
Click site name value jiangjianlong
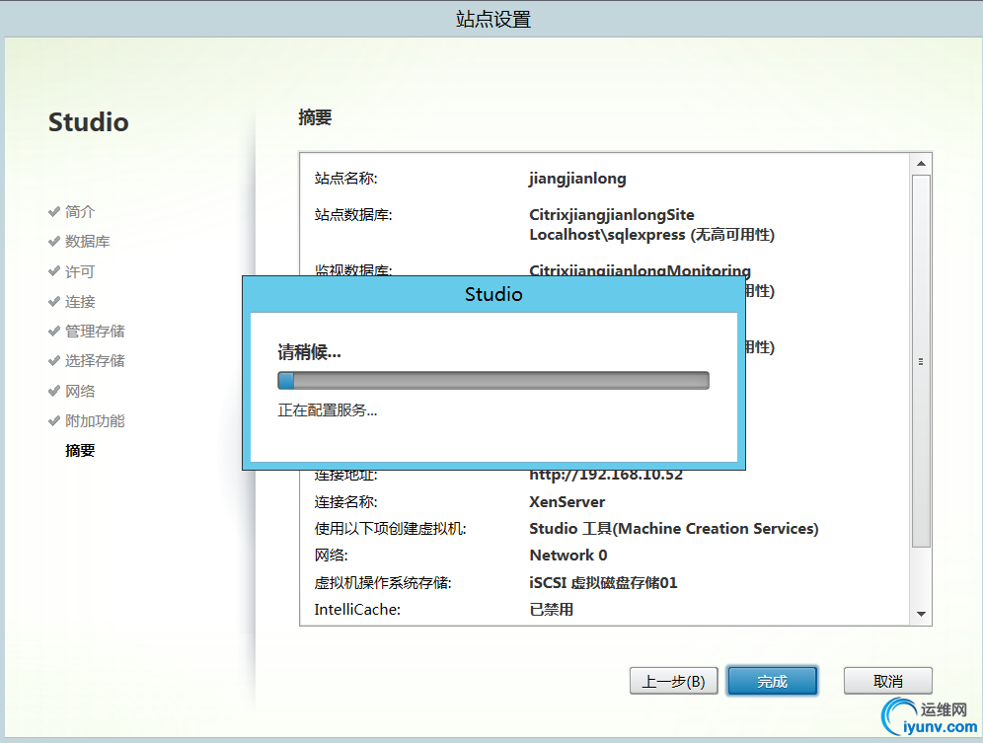pyautogui.click(x=577, y=179)
